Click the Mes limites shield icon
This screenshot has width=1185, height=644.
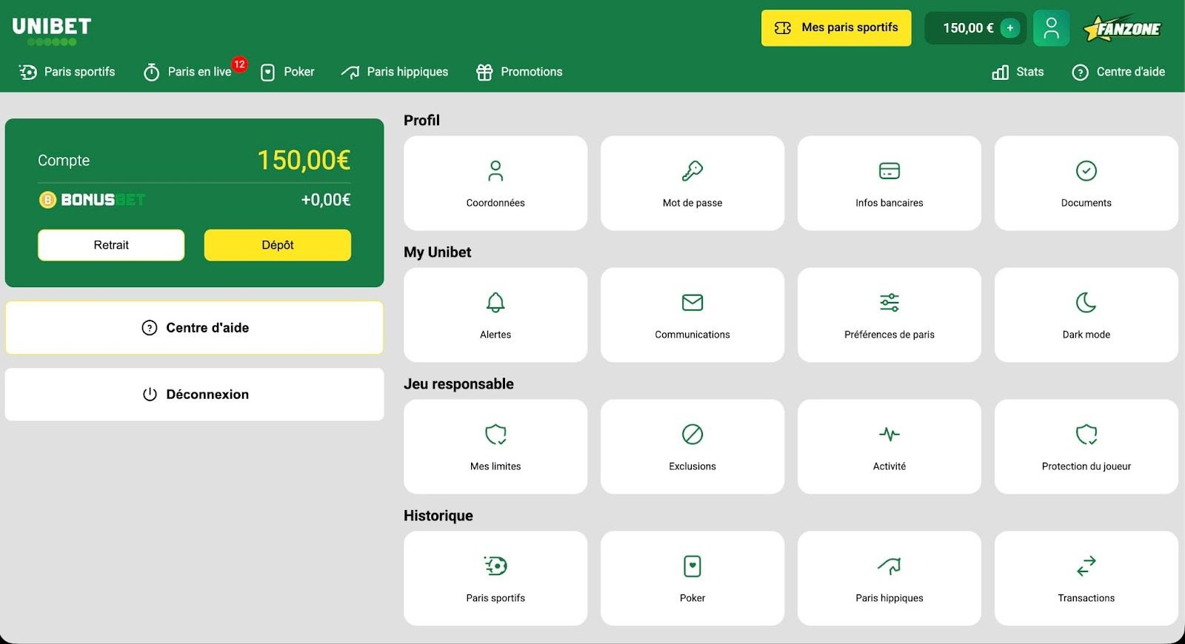tap(495, 435)
